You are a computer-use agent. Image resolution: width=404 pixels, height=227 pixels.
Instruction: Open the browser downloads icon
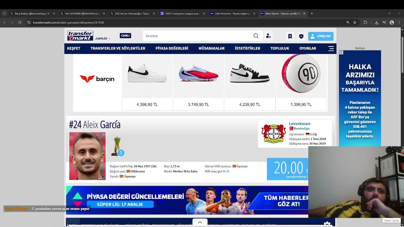click(x=377, y=22)
